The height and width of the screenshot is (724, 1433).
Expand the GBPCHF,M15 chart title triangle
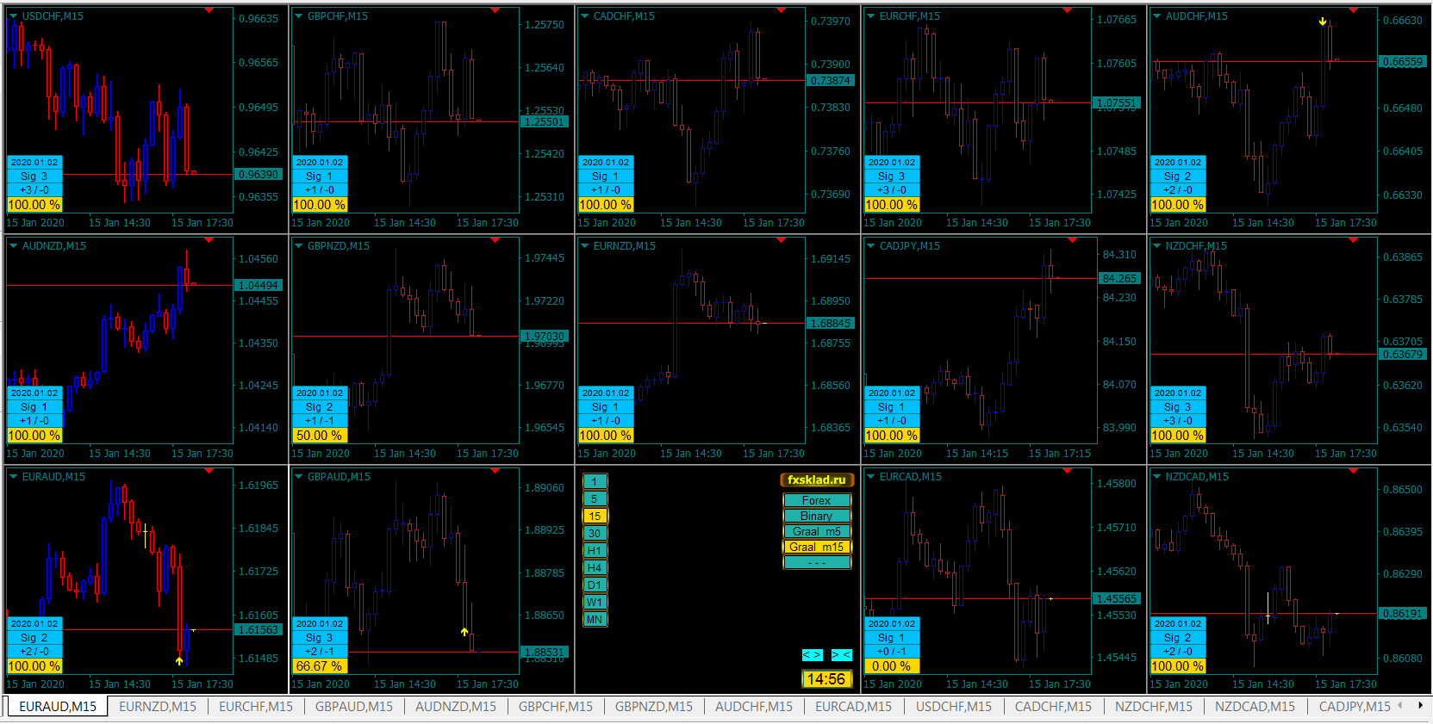299,16
